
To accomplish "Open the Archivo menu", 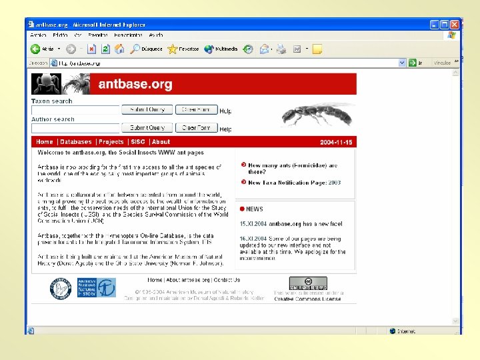I will 38,35.
